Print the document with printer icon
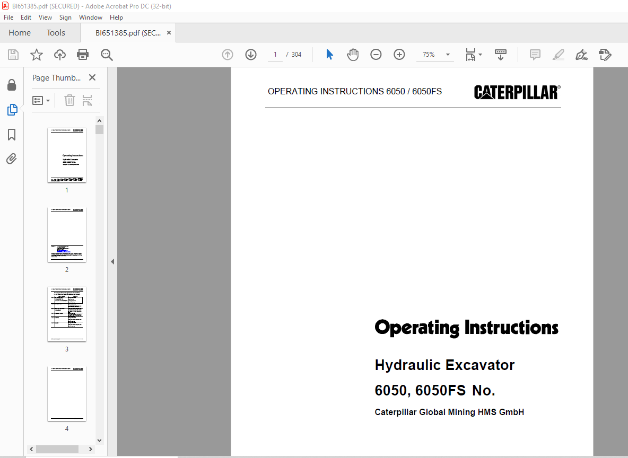Viewport: 628px width, 458px height. 83,55
